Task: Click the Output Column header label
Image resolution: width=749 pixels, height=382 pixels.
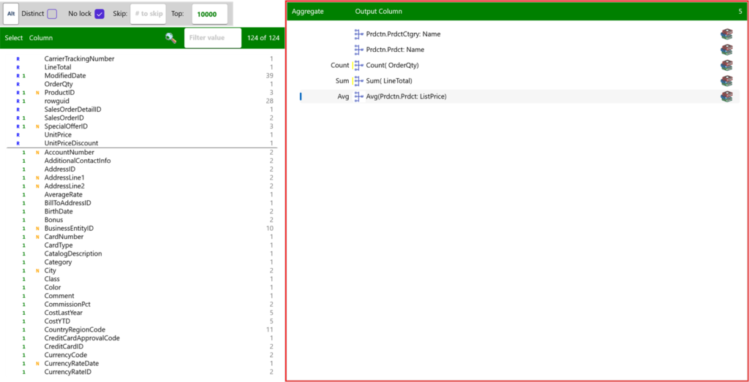Action: tap(379, 11)
